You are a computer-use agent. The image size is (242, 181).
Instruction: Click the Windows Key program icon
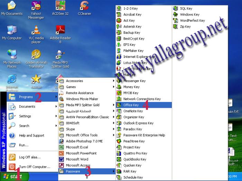tap(175, 14)
